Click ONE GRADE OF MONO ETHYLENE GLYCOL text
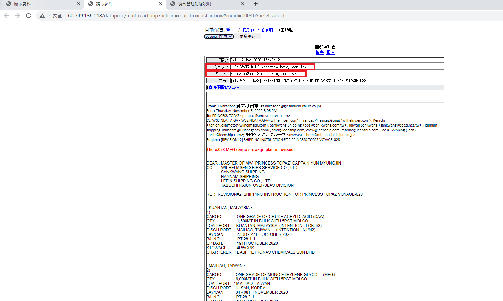Viewport: 503px width, 301px height. [285, 275]
